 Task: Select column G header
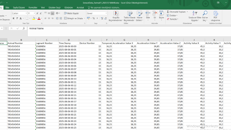pyautogui.click(x=124, y=40)
